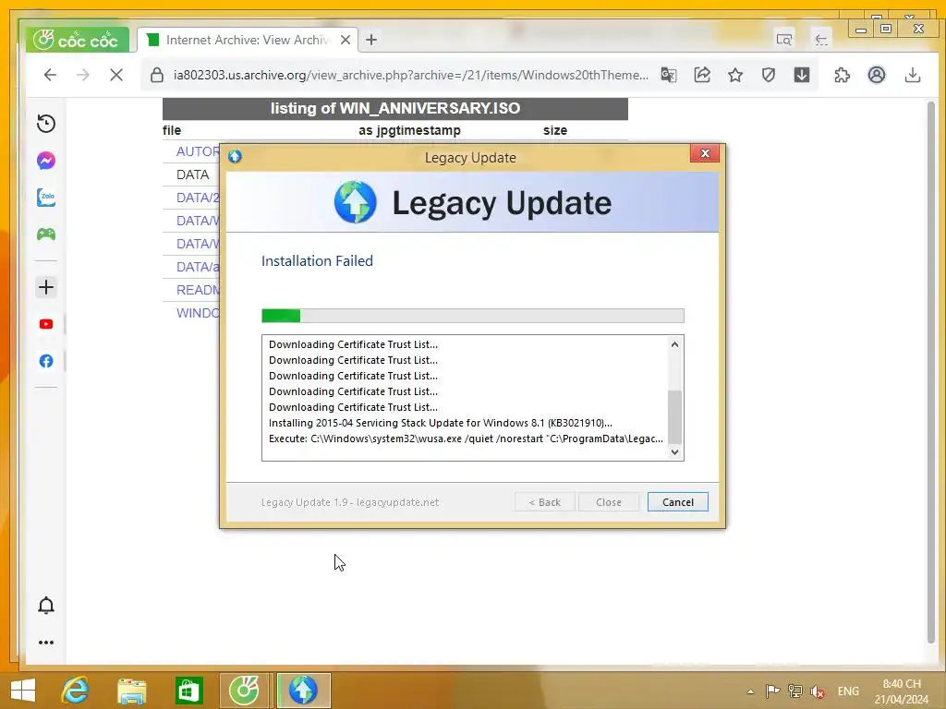Click the browser page vertical scrollbar
This screenshot has width=946, height=709.
coord(931,372)
